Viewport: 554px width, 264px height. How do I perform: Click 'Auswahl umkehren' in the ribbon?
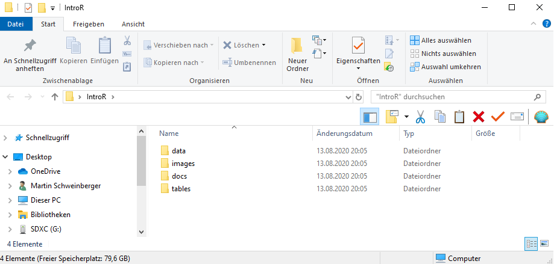pos(445,67)
